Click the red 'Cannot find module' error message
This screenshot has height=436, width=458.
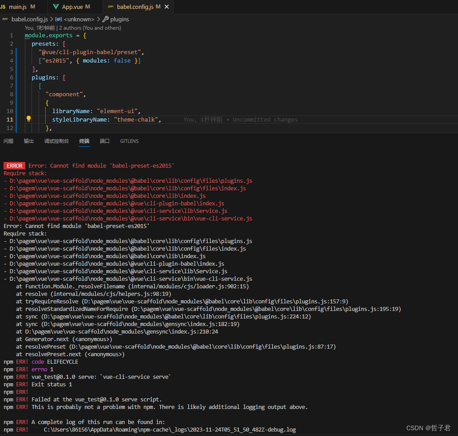101,166
